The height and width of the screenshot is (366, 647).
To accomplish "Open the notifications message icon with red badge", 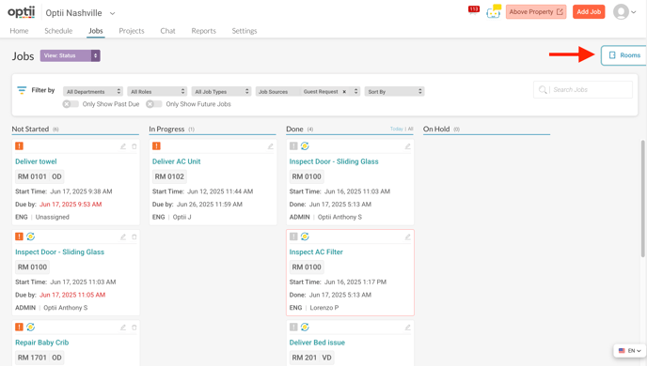I will click(473, 10).
